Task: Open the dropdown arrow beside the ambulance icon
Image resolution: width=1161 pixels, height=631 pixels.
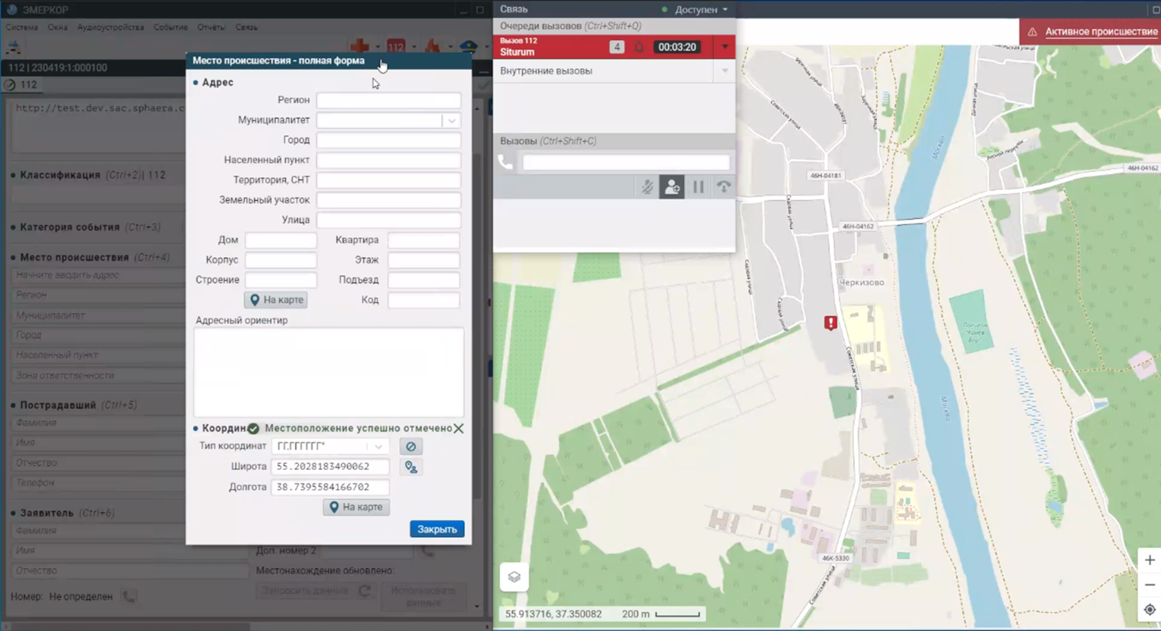Action: [x=377, y=47]
